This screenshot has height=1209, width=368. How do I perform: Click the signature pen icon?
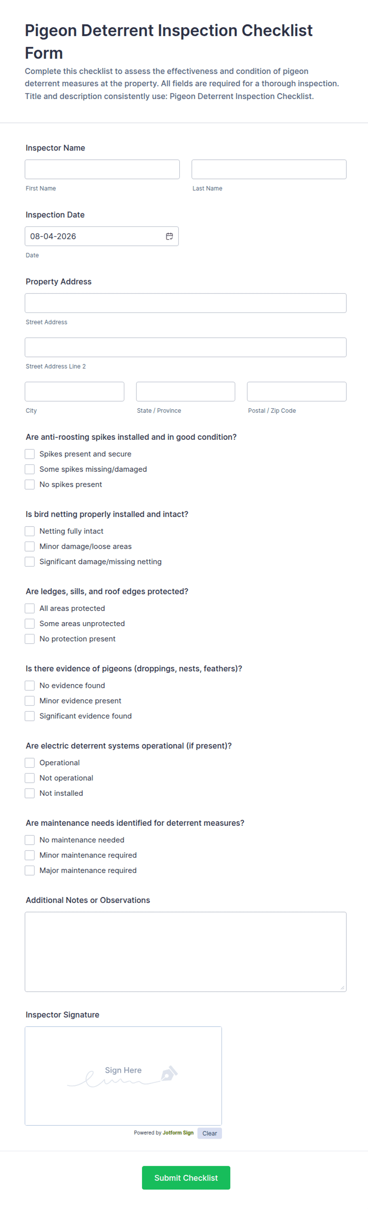(x=169, y=1073)
